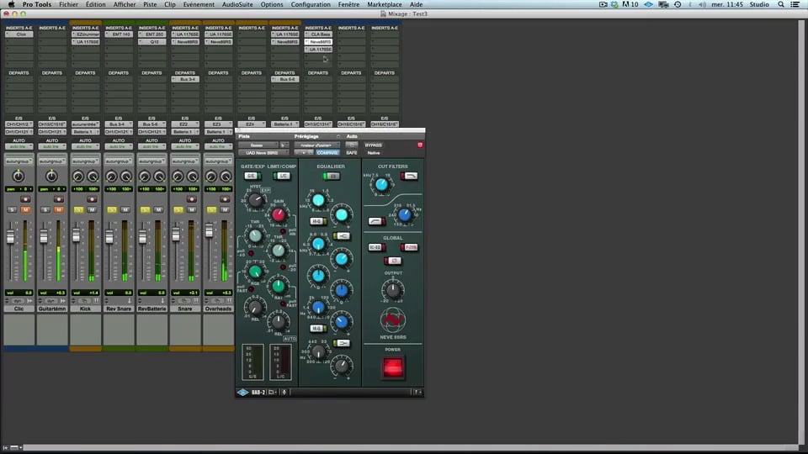The width and height of the screenshot is (808, 454).
Task: Open the UAD Neve 88RS plug-in selector
Action: [x=263, y=153]
